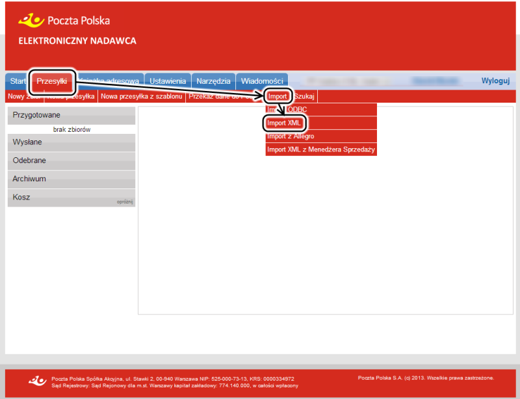Viewport: 520px width, 399px height.
Task: Expand the Wysłane section
Action: (71, 142)
